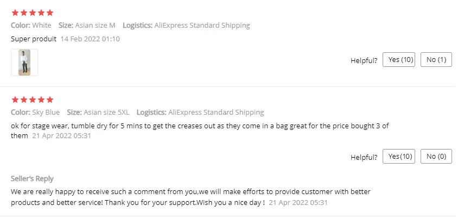Viewport: 464px width, 218px height.
Task: Click Yes (10) on the White review
Action: [x=399, y=60]
